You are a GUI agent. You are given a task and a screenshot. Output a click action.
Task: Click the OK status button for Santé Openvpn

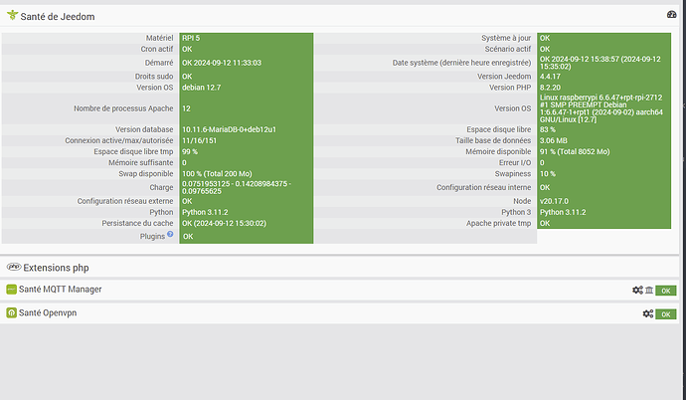tap(665, 314)
